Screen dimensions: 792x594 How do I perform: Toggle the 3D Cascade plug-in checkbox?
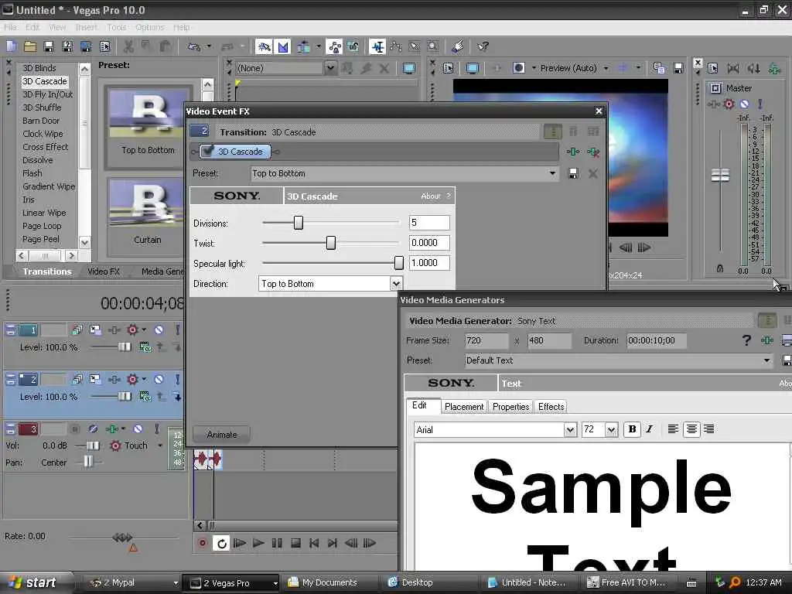coord(207,151)
